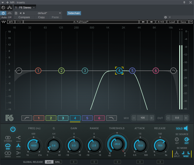Select band 1 node on the graph
The height and width of the screenshot is (165, 194).
38,71
